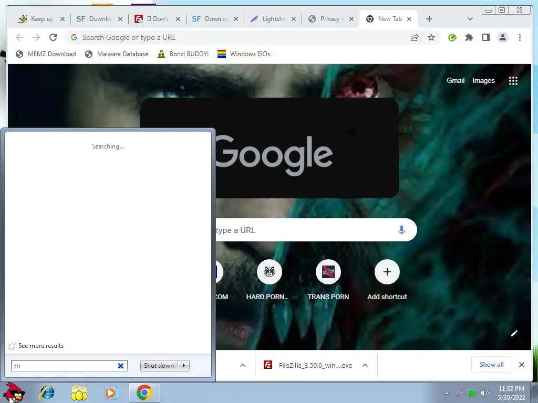Click the Start menu search field
Viewport: 538px width, 403px height.
click(69, 366)
